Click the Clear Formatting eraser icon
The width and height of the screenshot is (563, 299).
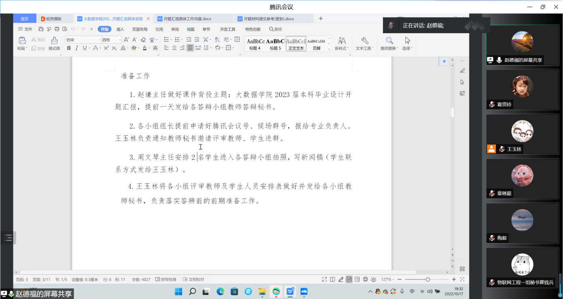[x=143, y=40]
